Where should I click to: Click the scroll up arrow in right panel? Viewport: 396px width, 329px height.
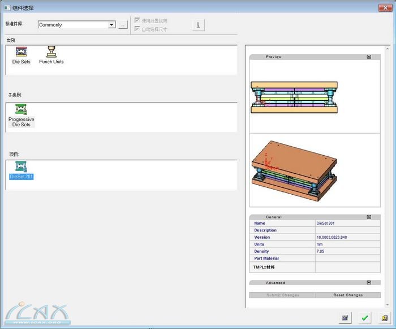pyautogui.click(x=388, y=49)
